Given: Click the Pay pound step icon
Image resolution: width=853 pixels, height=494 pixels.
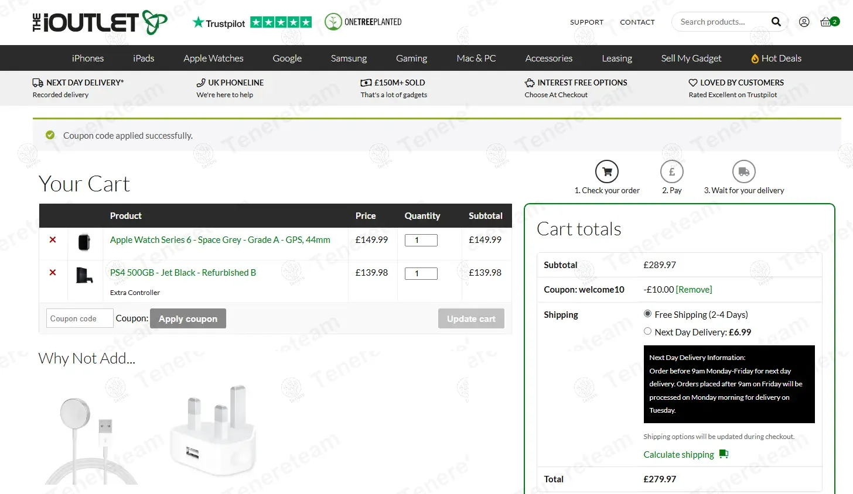Looking at the screenshot, I should [672, 171].
